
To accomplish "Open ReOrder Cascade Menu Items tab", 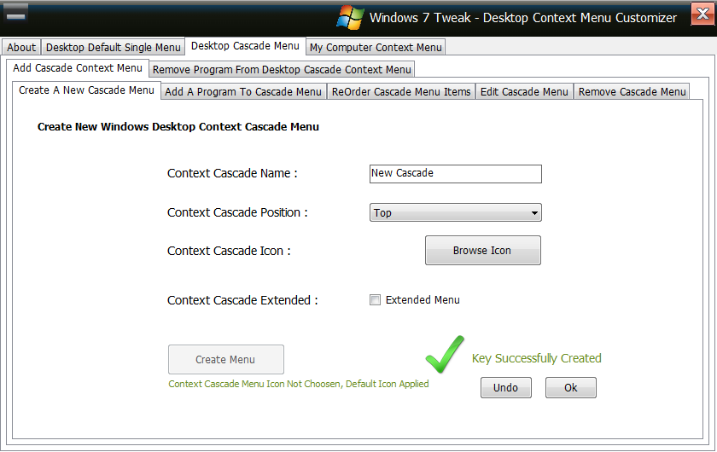I will [401, 91].
